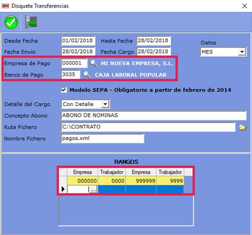252x235 pixels.
Task: Click the Empresa de Pago code field
Action: [74, 63]
